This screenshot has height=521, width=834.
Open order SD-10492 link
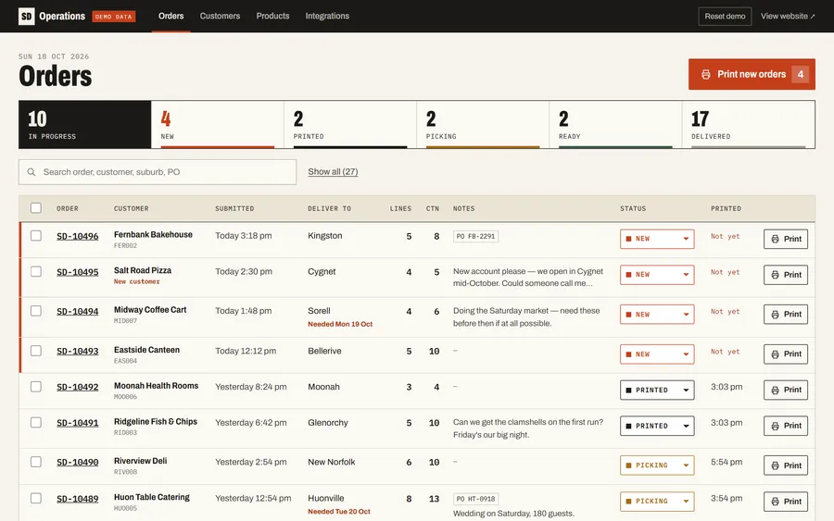[78, 388]
